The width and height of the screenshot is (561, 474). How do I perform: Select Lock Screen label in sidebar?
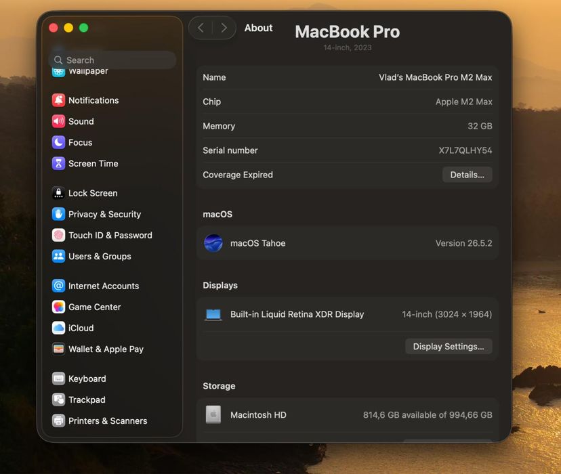pos(93,194)
